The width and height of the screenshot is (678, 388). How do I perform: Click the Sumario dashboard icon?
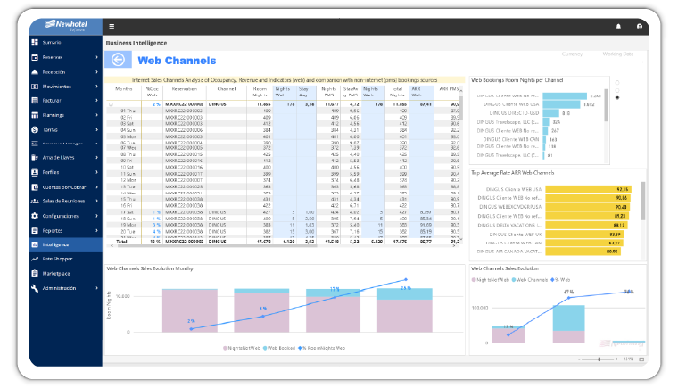click(35, 43)
